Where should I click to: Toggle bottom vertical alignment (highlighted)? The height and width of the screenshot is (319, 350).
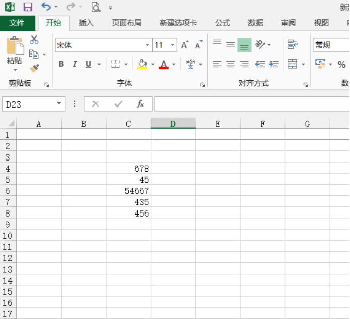click(244, 45)
